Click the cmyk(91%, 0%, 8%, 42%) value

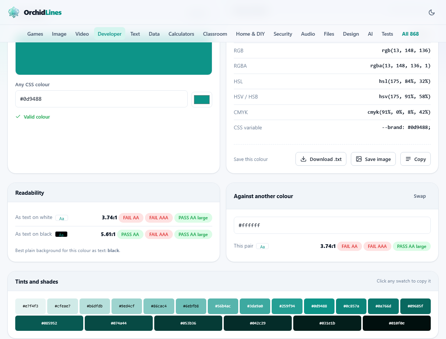click(x=399, y=112)
